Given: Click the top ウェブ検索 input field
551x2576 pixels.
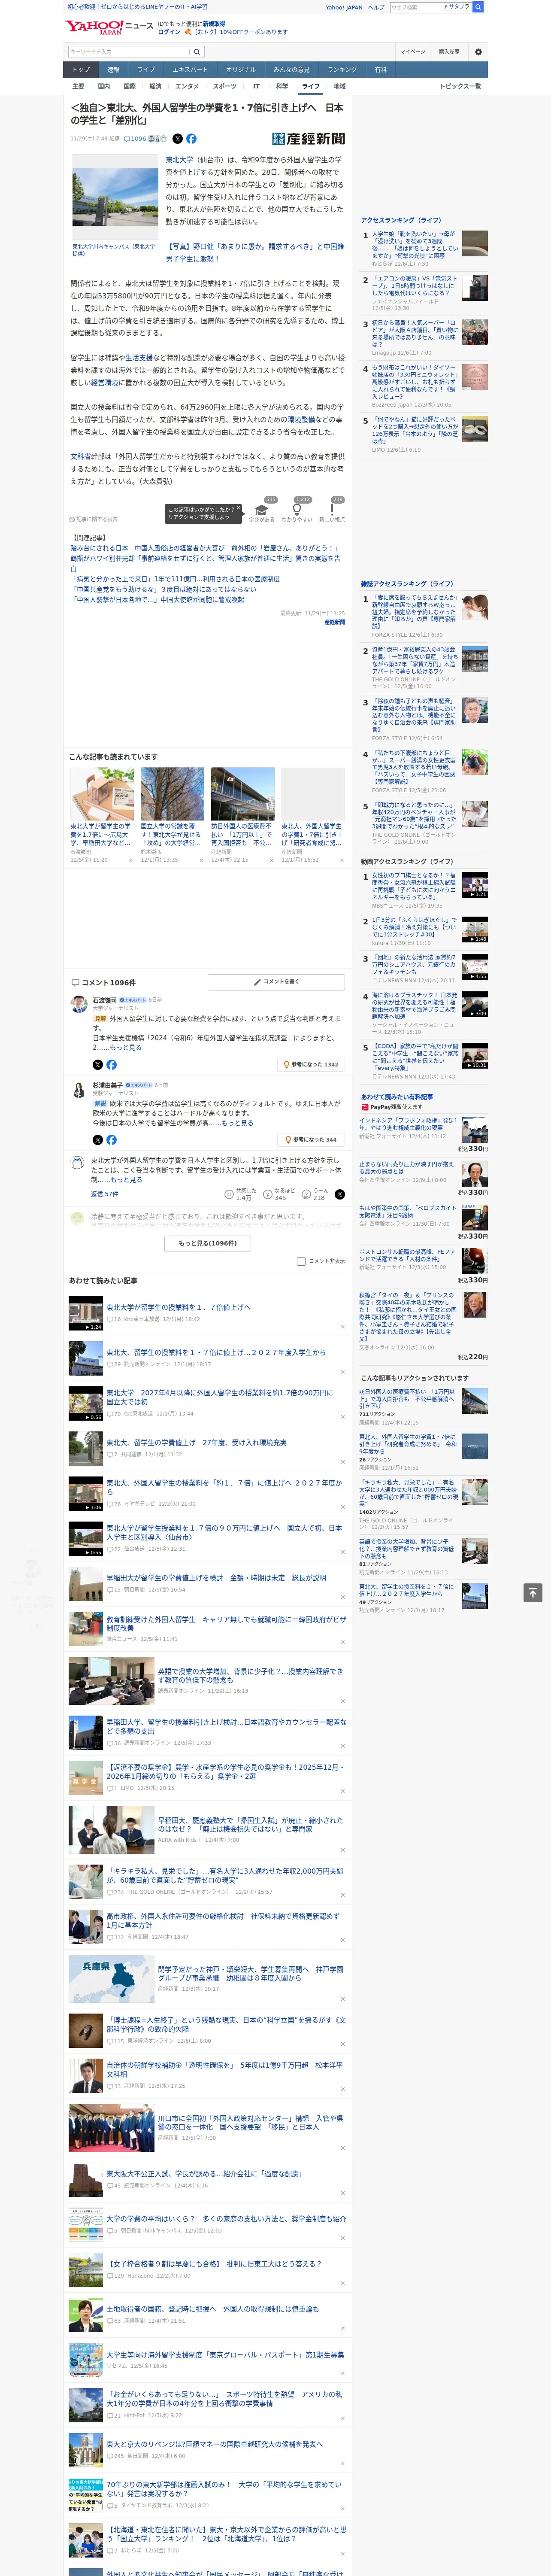Looking at the screenshot, I should coord(416,7).
